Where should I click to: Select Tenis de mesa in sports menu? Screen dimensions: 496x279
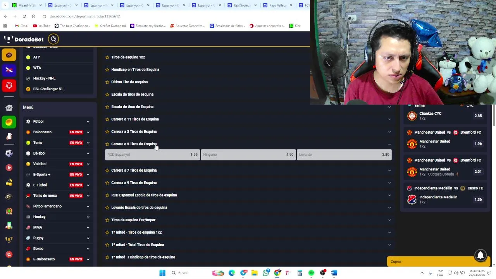(45, 196)
